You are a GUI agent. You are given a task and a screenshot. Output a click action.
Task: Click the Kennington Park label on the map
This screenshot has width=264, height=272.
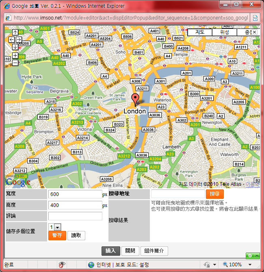click(189, 174)
